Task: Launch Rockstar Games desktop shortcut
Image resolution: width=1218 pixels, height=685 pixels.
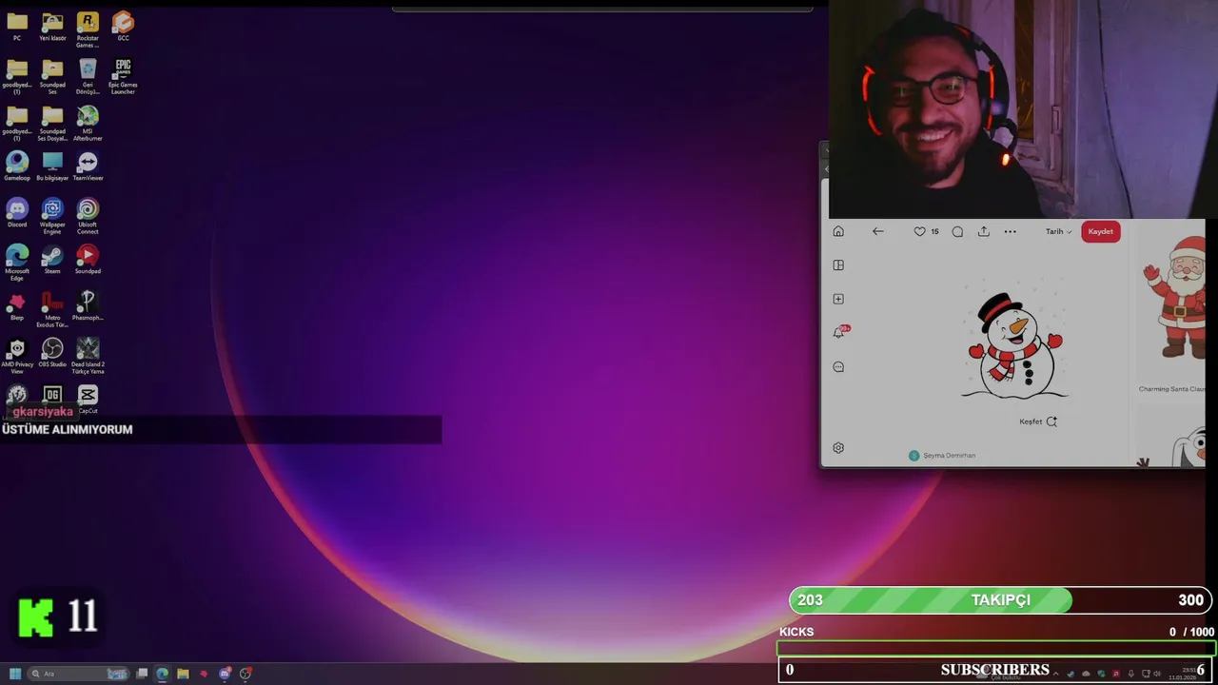Action: (x=88, y=29)
